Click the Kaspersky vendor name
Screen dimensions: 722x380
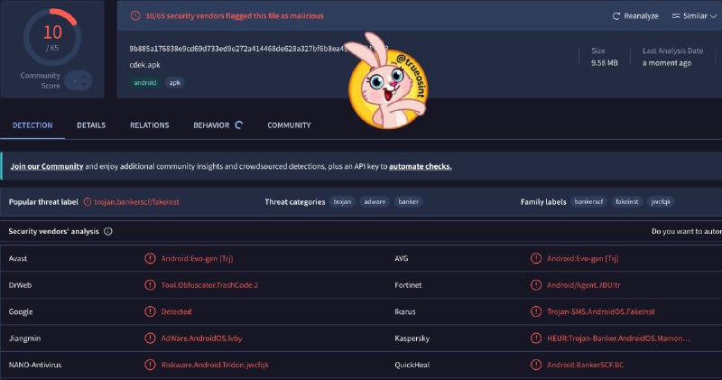[412, 338]
